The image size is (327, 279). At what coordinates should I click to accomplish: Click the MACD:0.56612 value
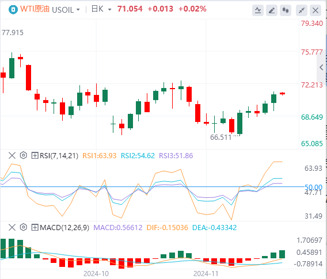pos(118,228)
